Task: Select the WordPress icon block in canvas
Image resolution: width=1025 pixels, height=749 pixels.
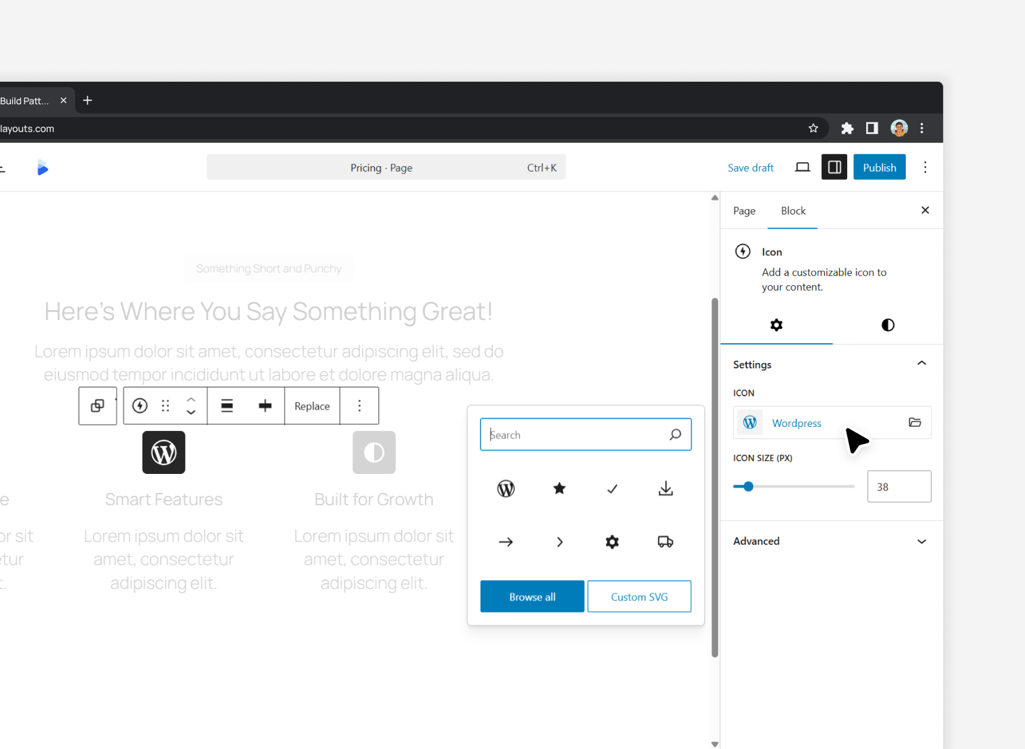Action: tap(164, 453)
